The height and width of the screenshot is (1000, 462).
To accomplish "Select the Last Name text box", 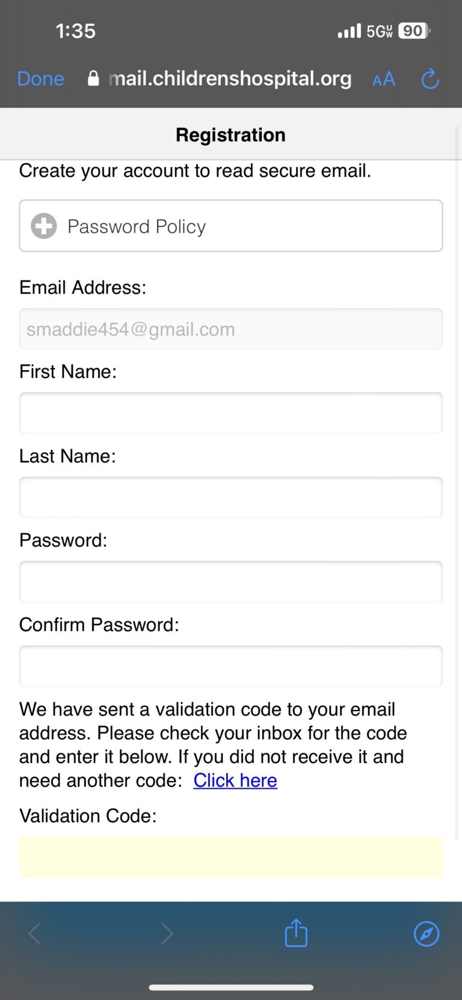I will point(230,498).
